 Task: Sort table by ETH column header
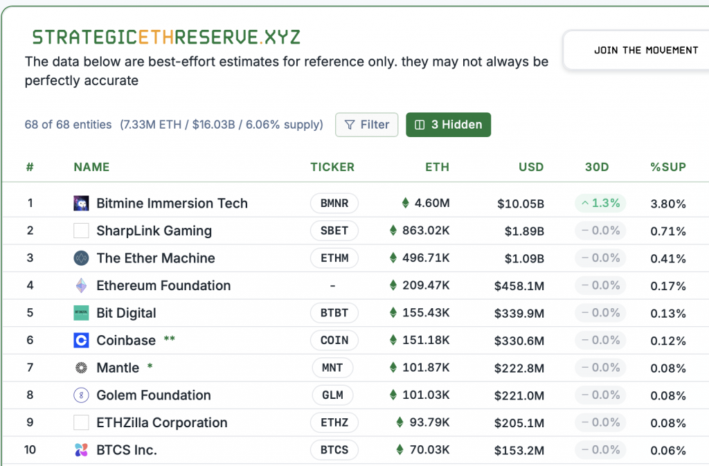tap(437, 167)
